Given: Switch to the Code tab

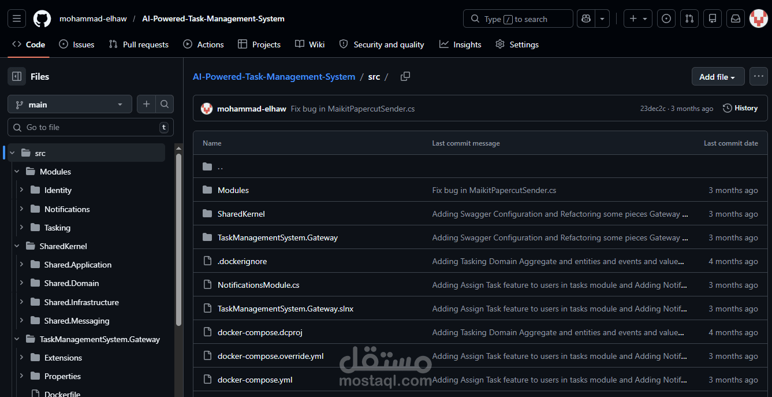Looking at the screenshot, I should pyautogui.click(x=29, y=44).
